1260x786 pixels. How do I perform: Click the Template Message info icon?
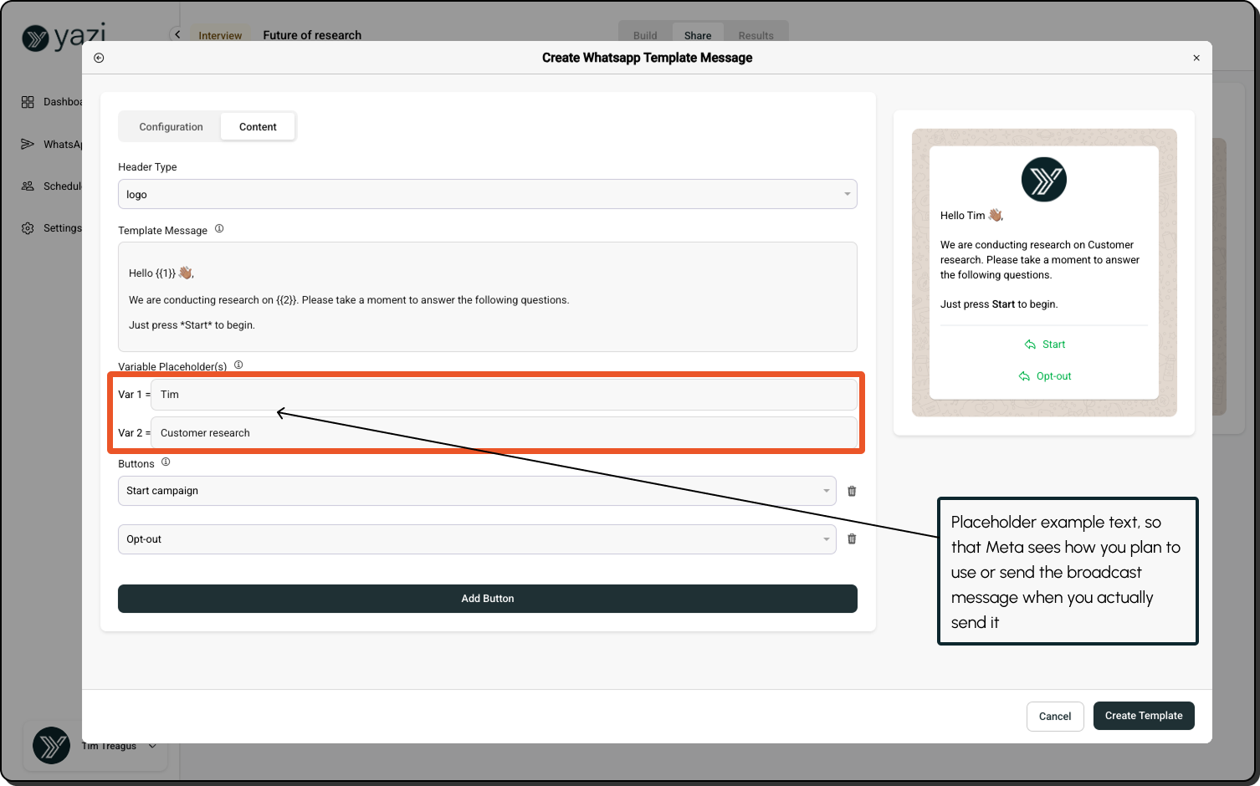coord(219,229)
